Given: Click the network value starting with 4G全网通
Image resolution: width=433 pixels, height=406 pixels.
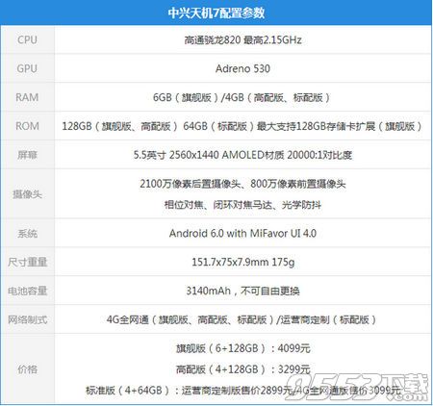Looking at the screenshot, I should click(242, 319).
